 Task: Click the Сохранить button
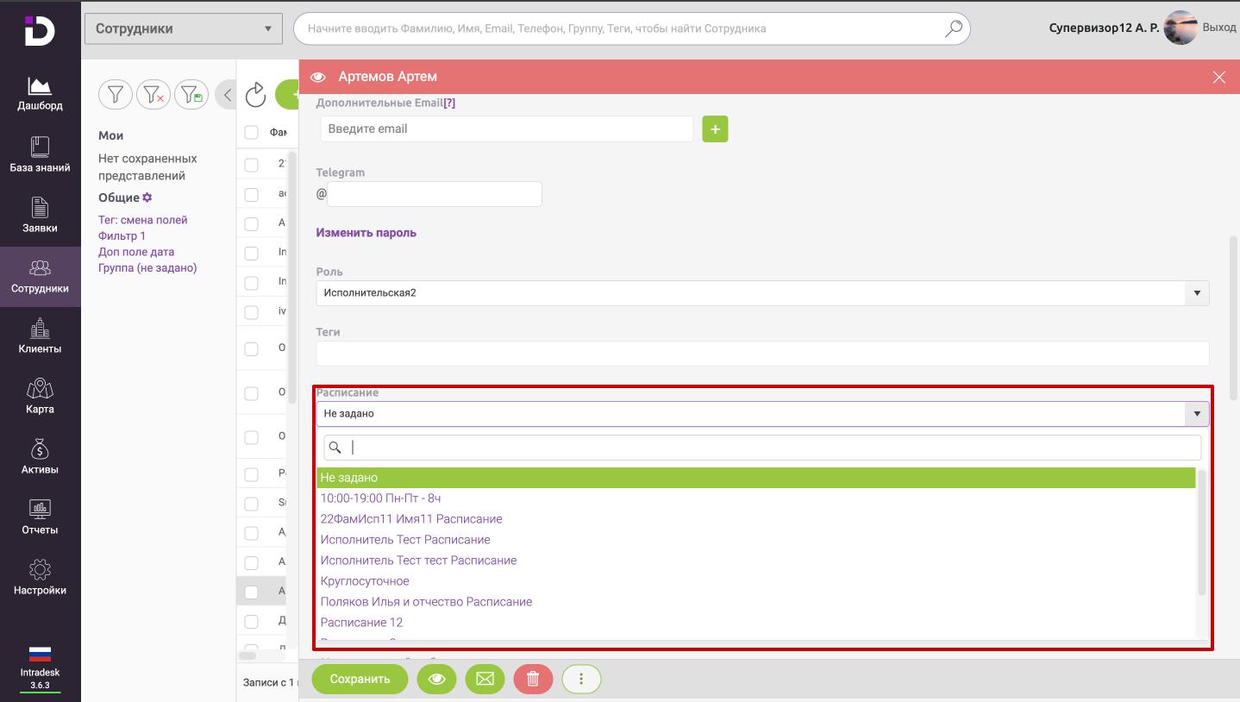(x=360, y=679)
